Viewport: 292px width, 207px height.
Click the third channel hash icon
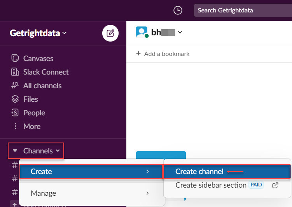(15, 192)
